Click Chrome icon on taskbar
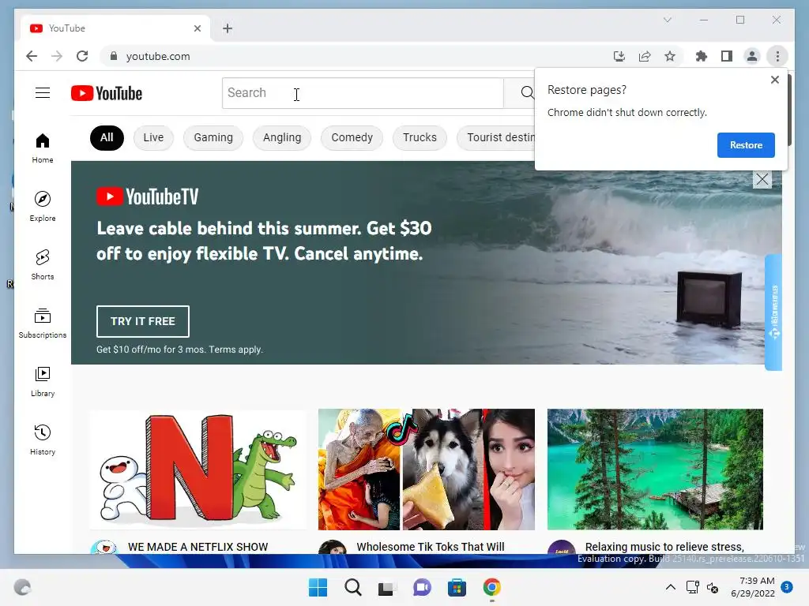Screen dimensions: 809x606 click(491, 587)
